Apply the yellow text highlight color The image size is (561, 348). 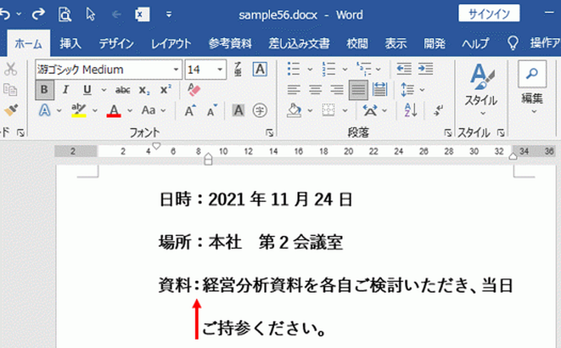tap(78, 110)
